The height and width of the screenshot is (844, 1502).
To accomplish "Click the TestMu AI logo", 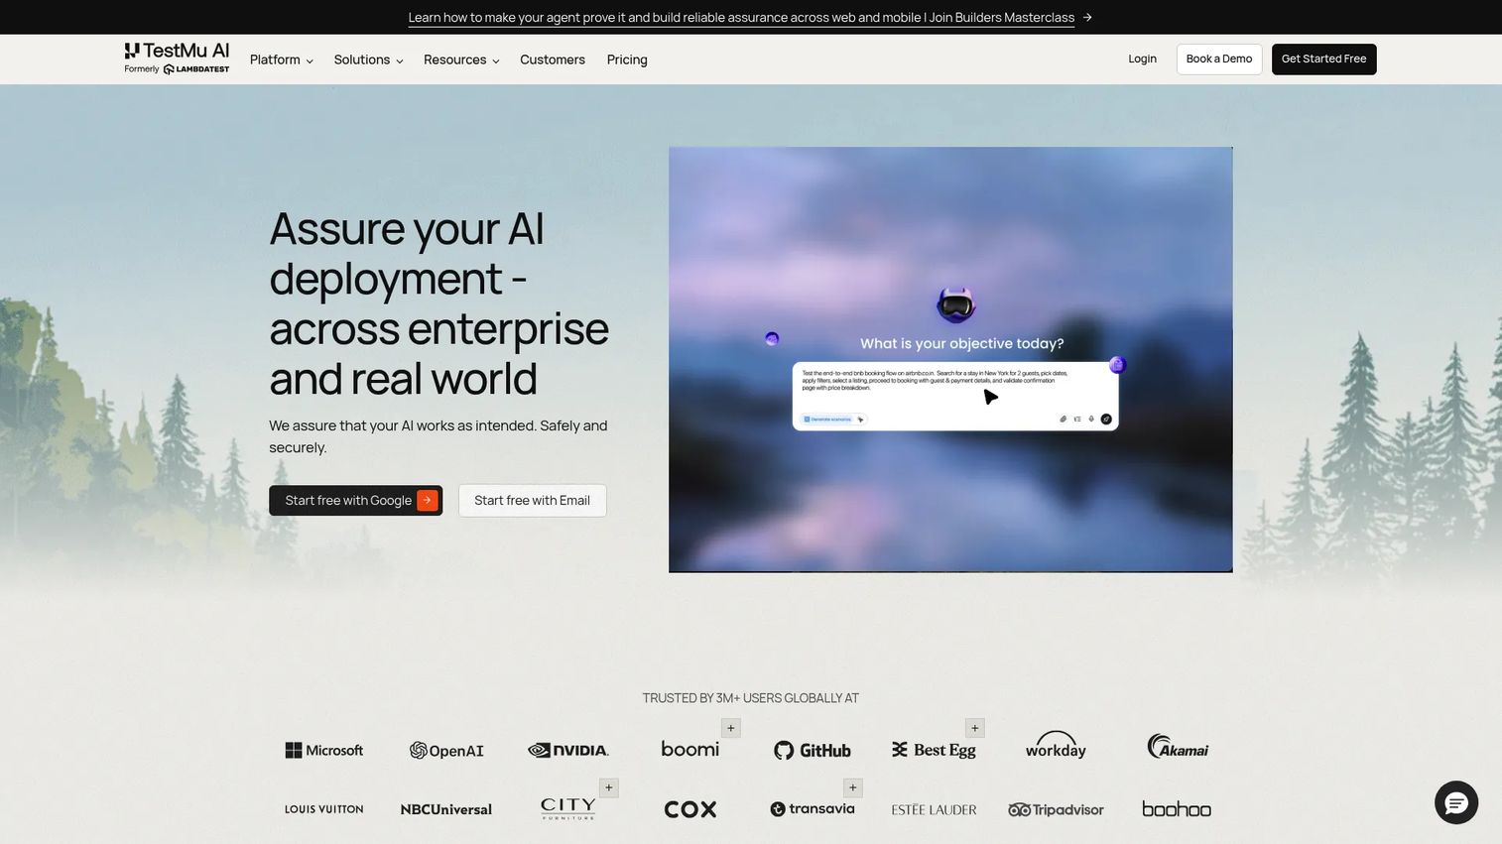I will click(x=177, y=59).
